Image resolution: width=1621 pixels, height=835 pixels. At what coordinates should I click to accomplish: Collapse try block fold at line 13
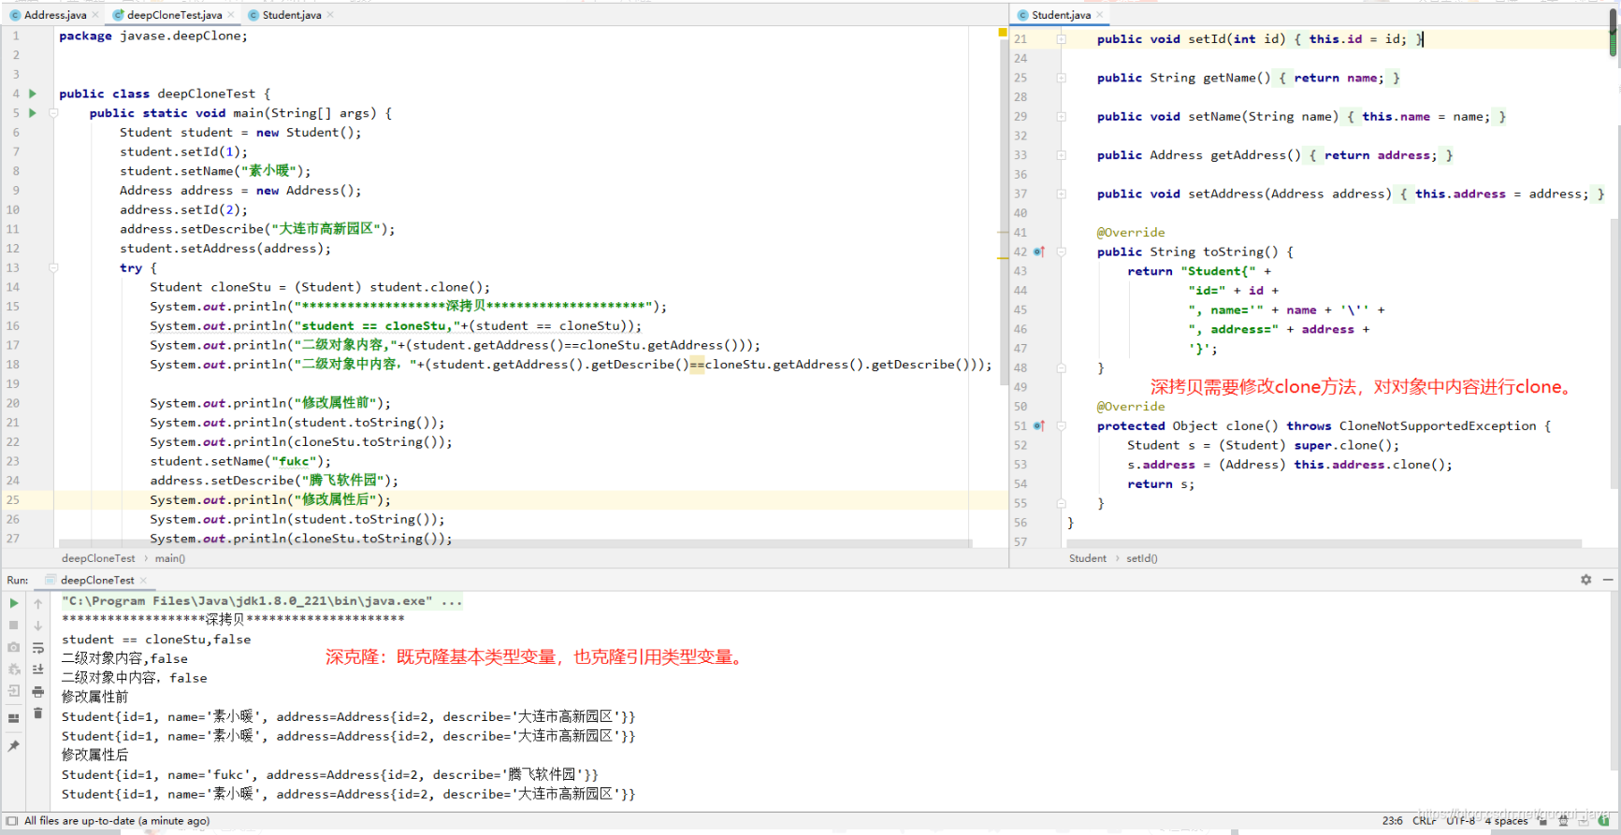53,267
